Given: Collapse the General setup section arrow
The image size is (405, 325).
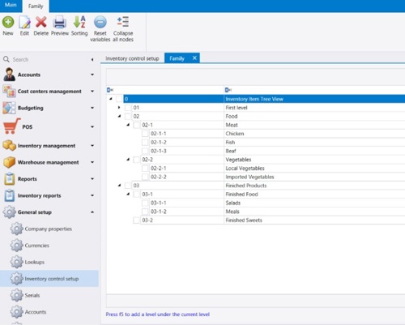Looking at the screenshot, I should click(x=92, y=212).
